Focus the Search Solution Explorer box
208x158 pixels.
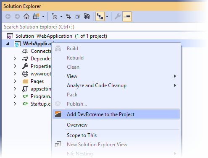click(x=104, y=27)
